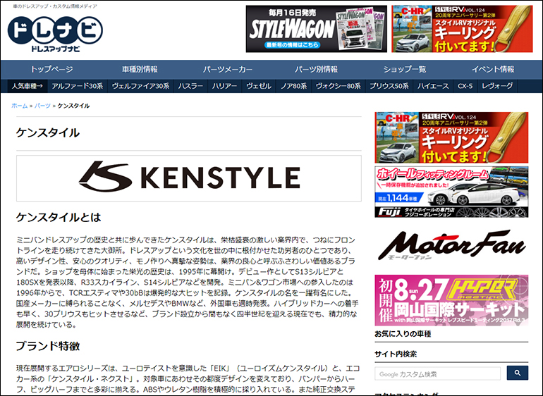Image resolution: width=543 pixels, height=396 pixels.
Task: Click the ケンスタイルとは section heading
Action: coord(59,218)
